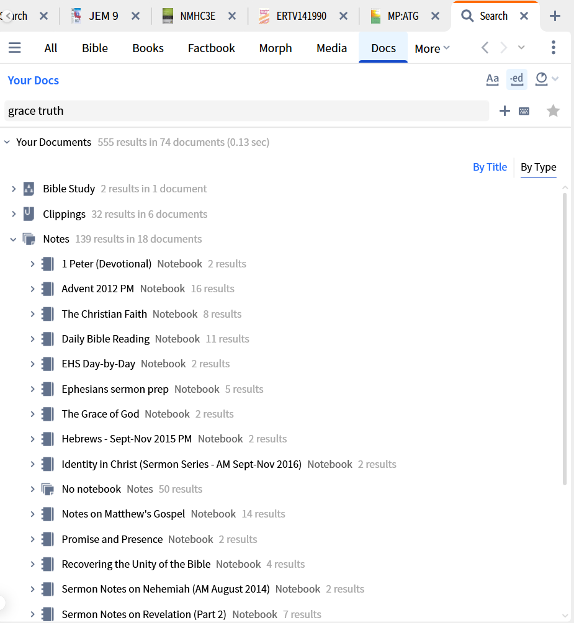Expand the Ephesians sermon prep notebook

pyautogui.click(x=32, y=389)
